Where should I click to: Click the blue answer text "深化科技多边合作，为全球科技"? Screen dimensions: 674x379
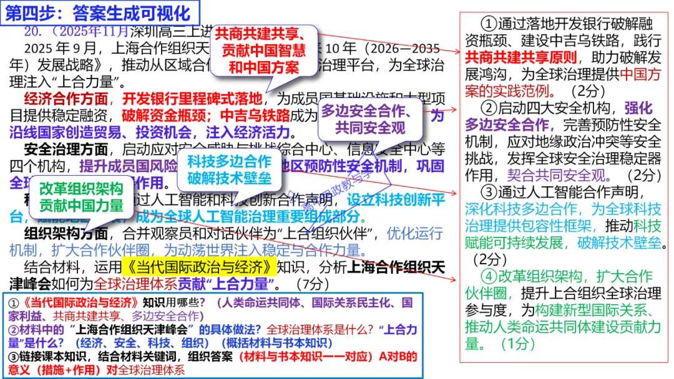pos(563,209)
